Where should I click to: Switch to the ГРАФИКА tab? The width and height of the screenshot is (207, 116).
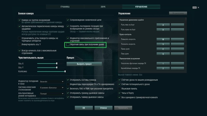click(x=65, y=7)
